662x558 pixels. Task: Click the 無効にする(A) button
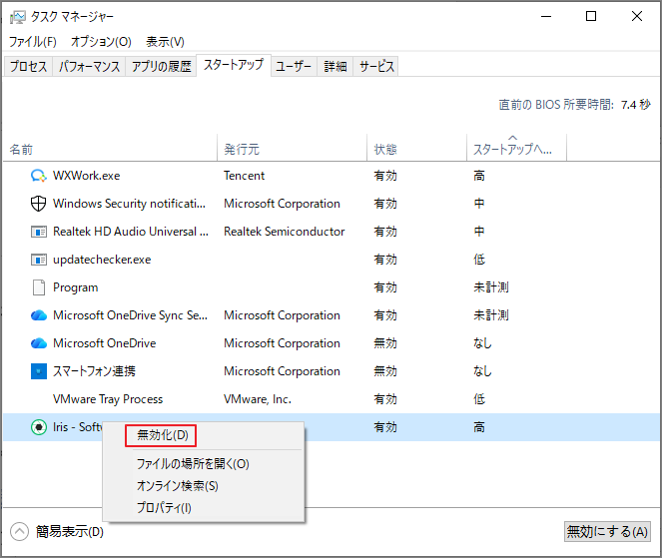[x=607, y=531]
